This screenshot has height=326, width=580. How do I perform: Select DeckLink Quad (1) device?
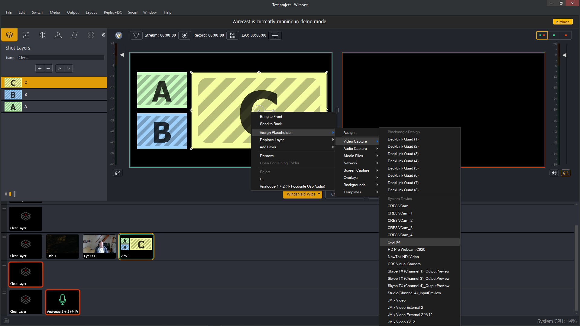420,139
